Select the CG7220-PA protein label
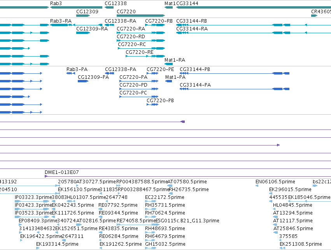331x250 pixels. 133,77
